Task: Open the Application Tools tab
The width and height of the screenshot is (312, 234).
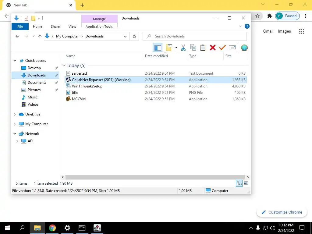Action: [x=99, y=27]
